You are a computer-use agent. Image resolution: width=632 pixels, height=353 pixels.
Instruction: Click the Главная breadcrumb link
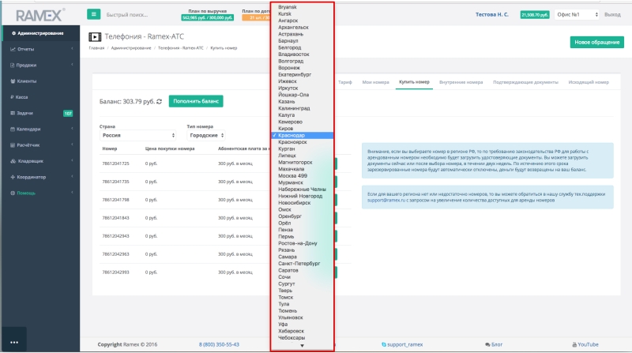[96, 48]
